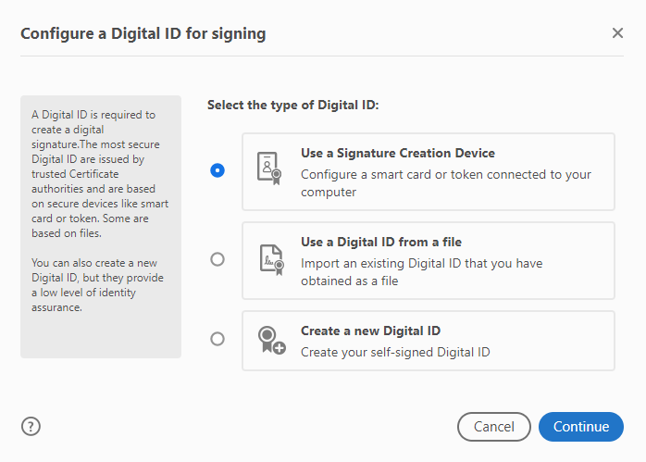Click the Digital ID from file document icon

point(268,260)
